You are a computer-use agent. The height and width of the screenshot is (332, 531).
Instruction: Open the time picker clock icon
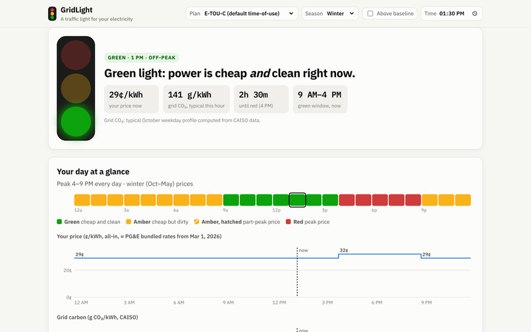[x=475, y=14]
